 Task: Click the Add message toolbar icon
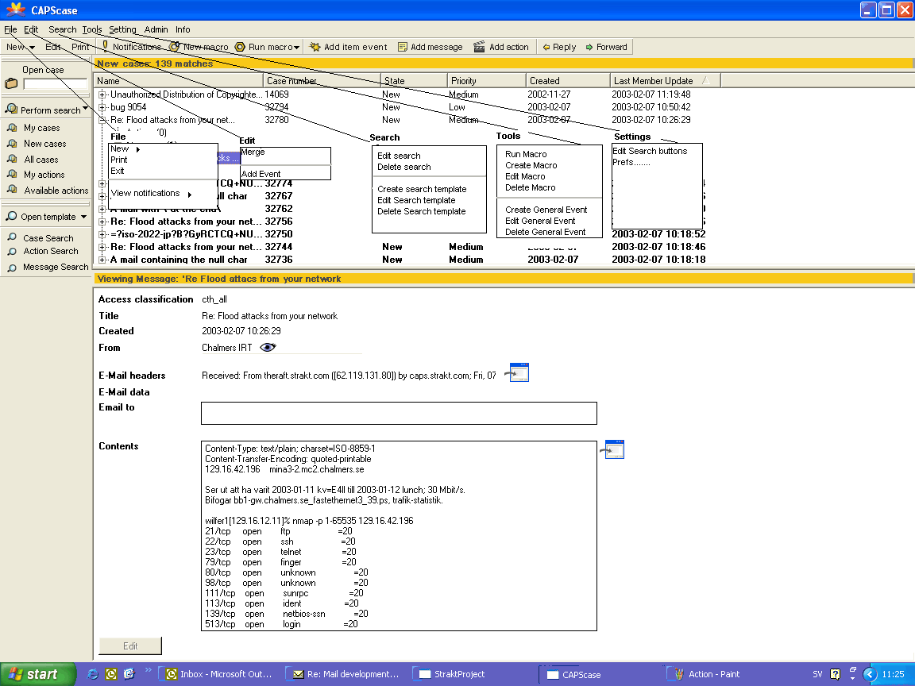tap(403, 47)
